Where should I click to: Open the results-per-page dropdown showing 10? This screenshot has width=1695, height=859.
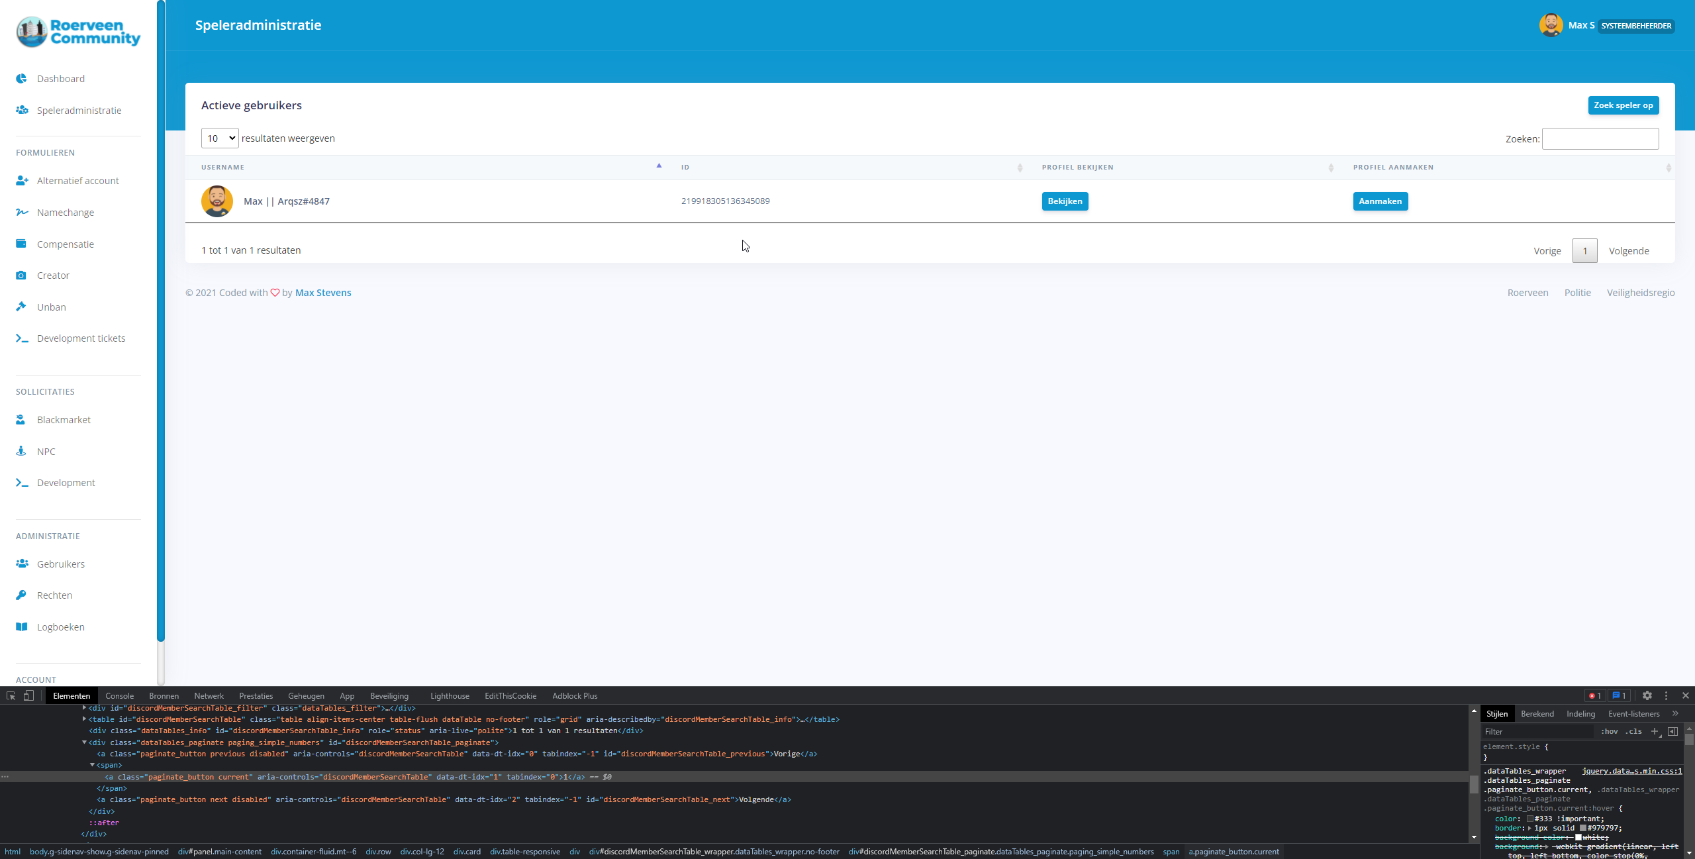220,138
